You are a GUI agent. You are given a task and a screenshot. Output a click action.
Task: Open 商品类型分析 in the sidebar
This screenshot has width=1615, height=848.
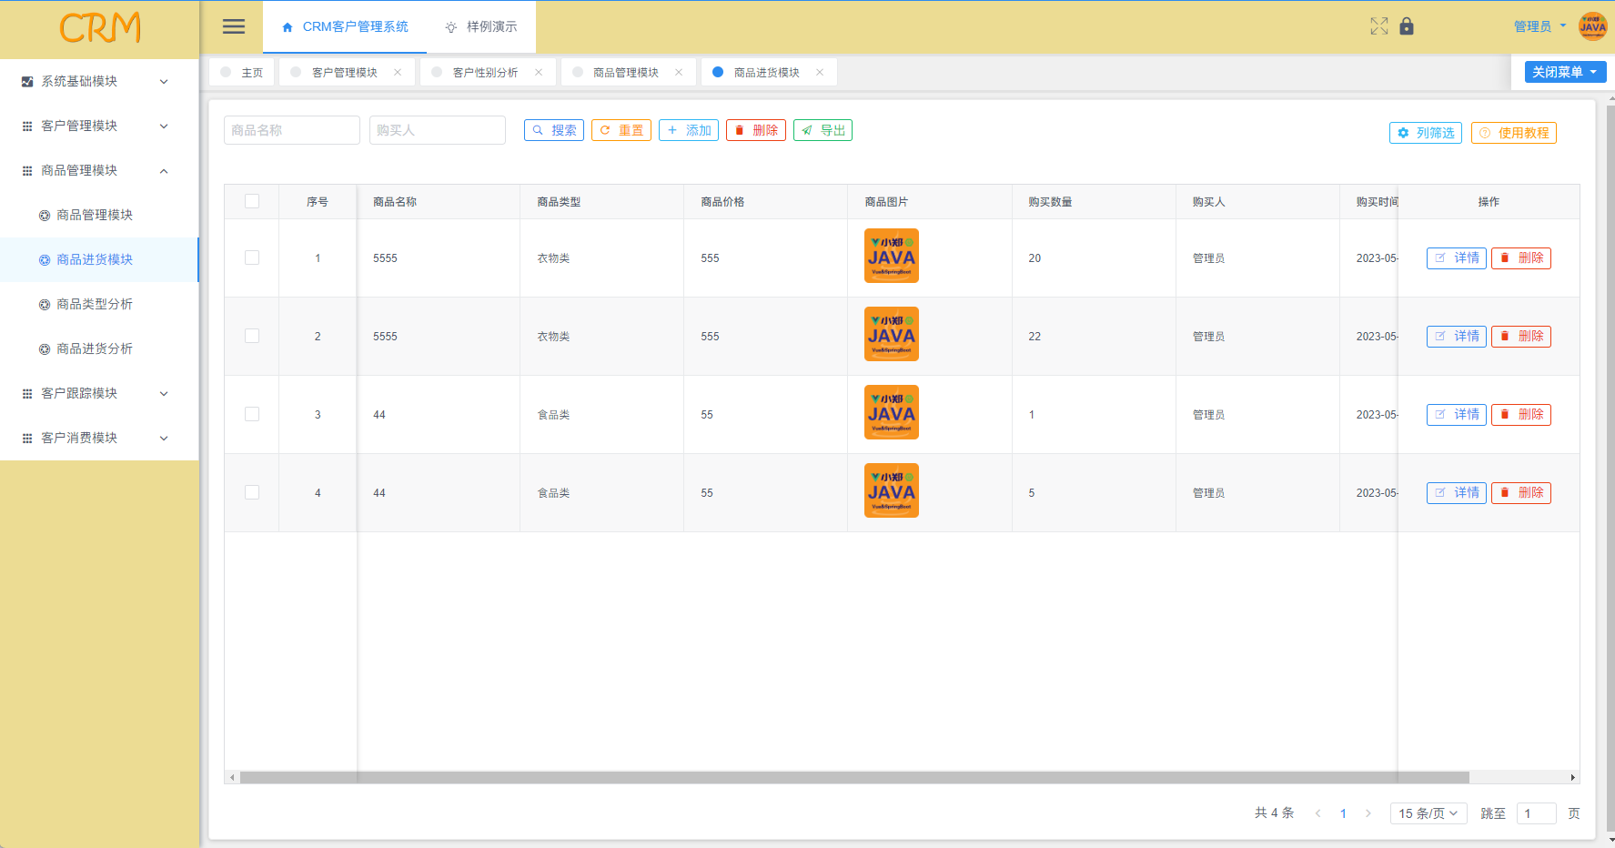coord(95,304)
